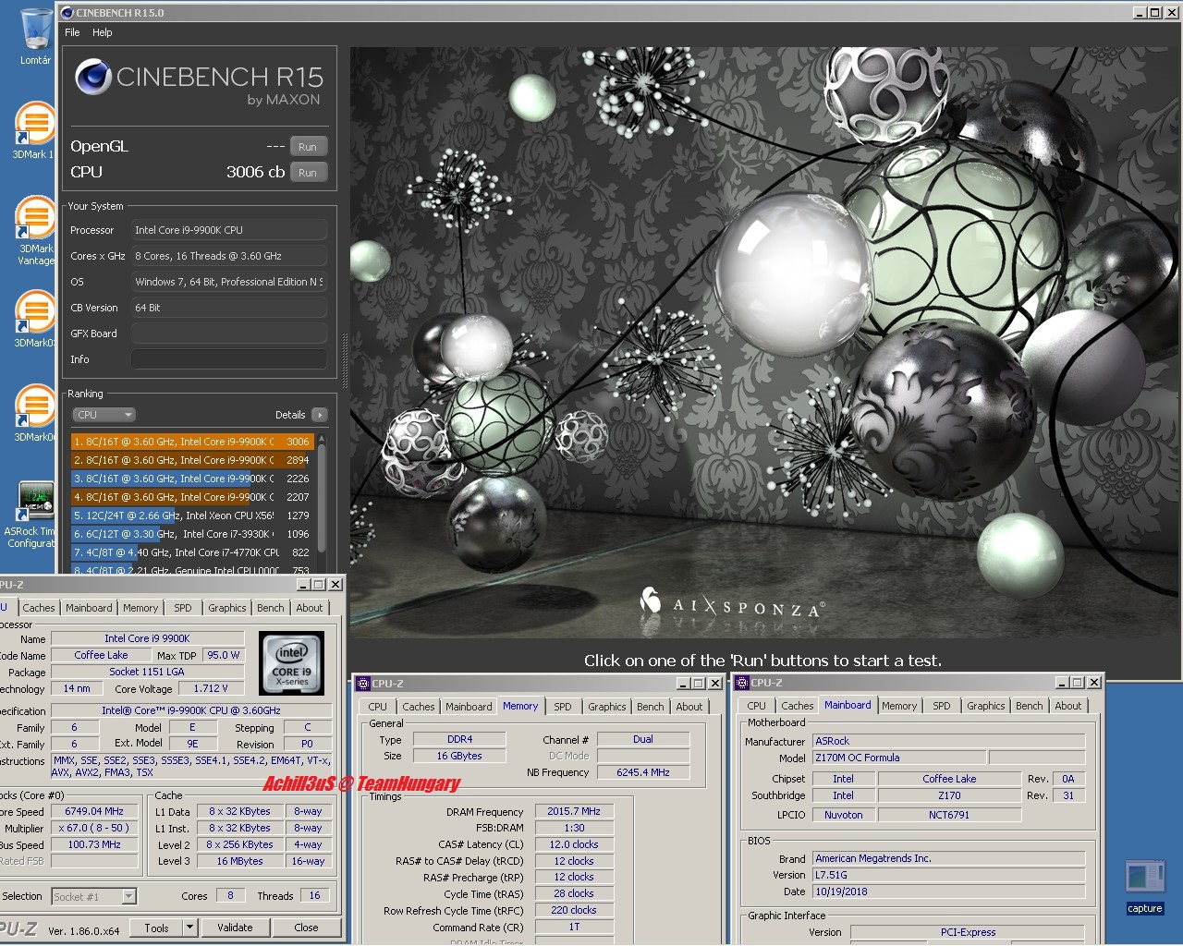
Task: Click Validate in CPU-Z
Action: [235, 928]
